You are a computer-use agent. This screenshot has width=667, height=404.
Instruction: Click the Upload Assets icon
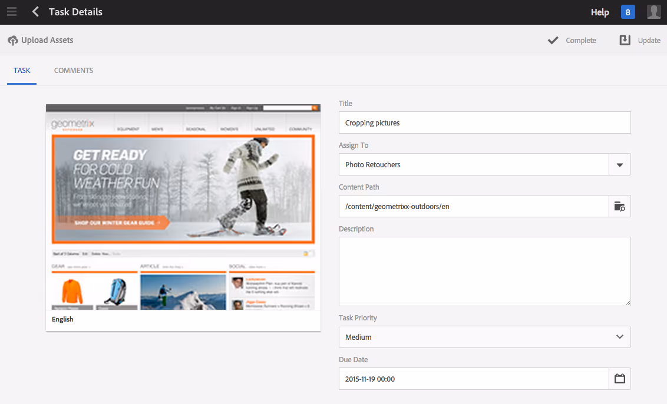(x=12, y=40)
